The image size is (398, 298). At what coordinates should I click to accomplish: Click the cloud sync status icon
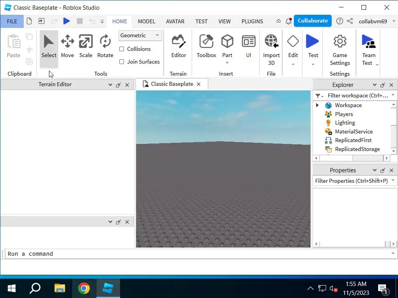pos(278,21)
